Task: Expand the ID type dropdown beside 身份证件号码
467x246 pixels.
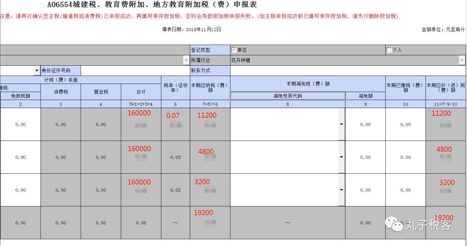Action: pyautogui.click(x=36, y=70)
